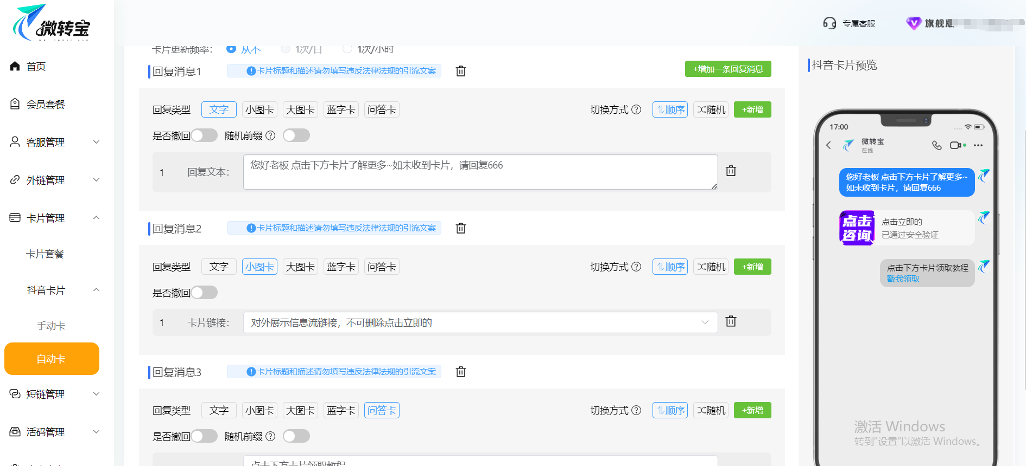The height and width of the screenshot is (466, 1026).
Task: Toggle 是否撤回 switch in reply message 2
Action: pyautogui.click(x=204, y=293)
